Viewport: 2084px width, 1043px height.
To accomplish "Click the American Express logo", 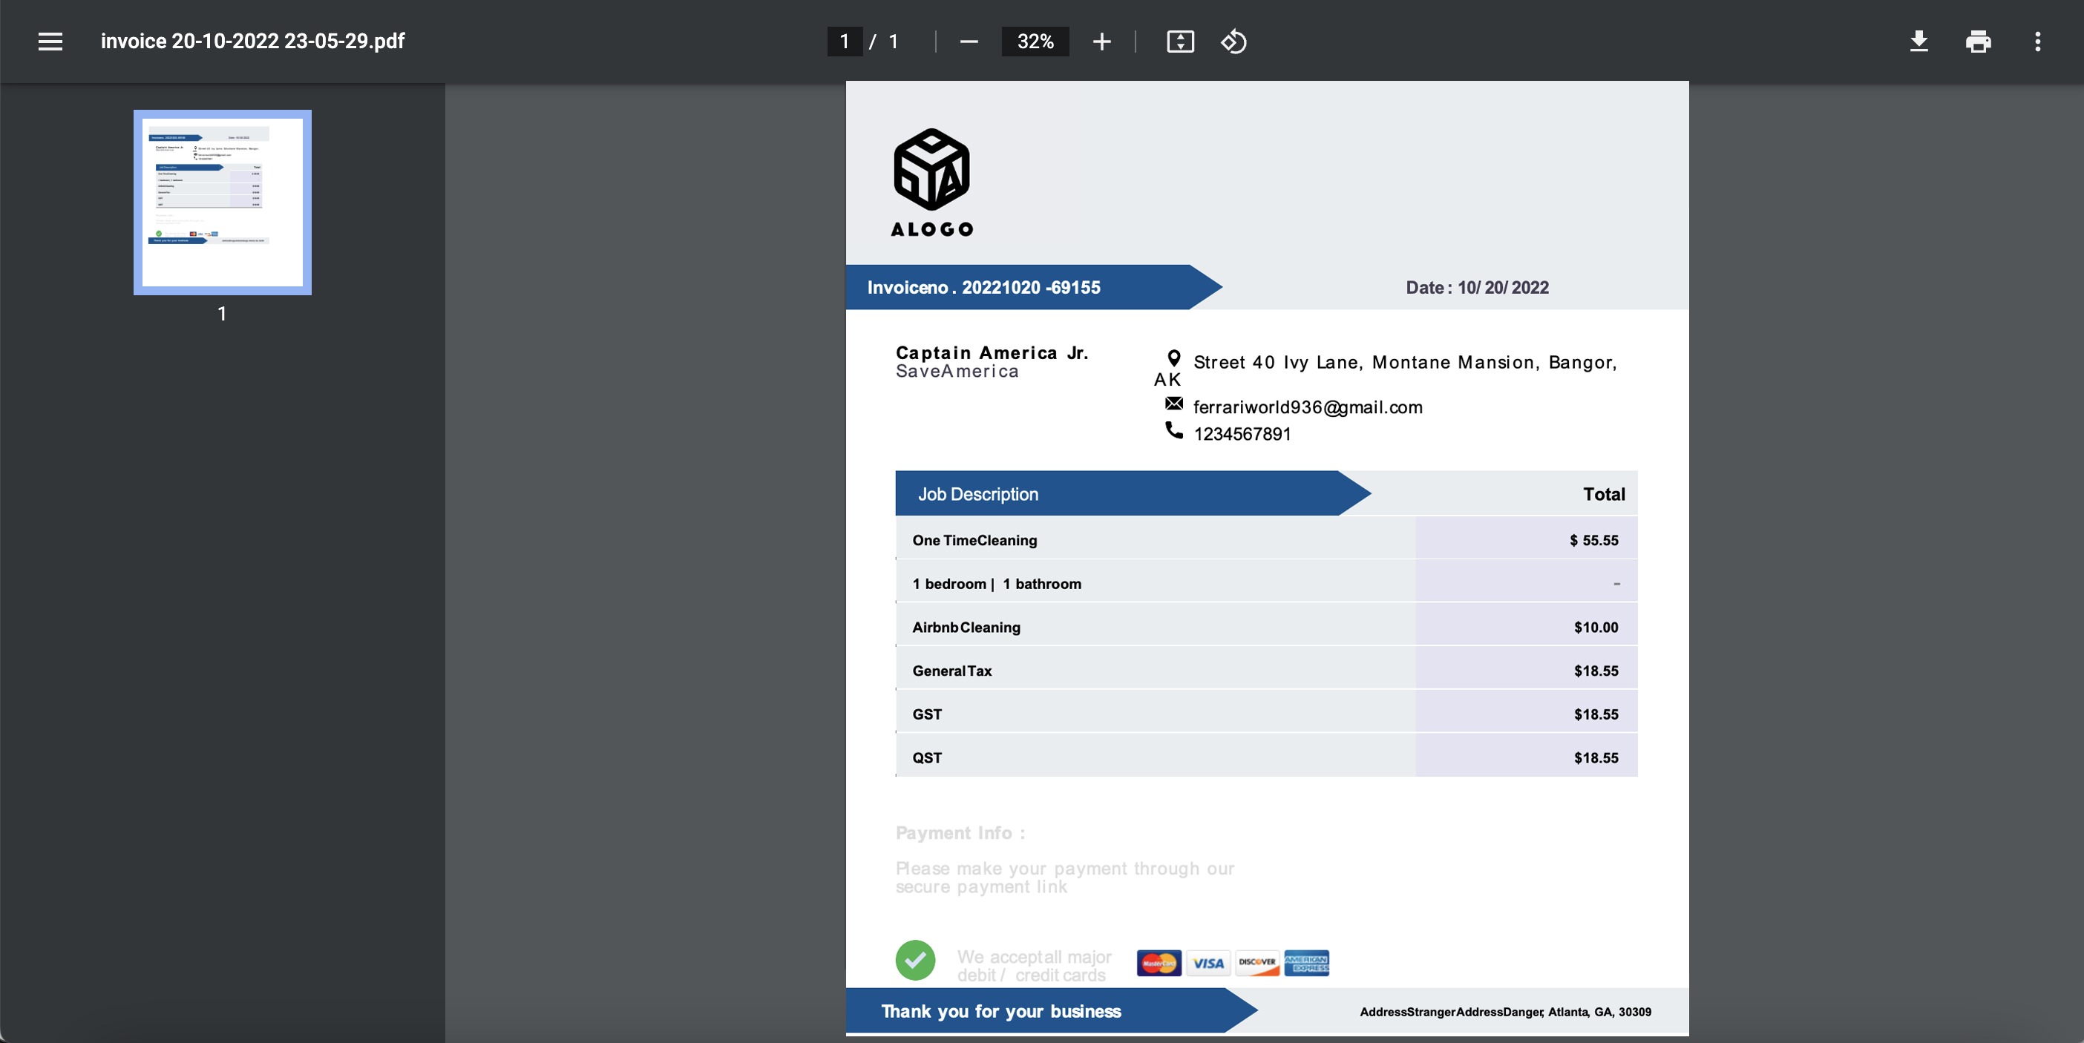I will tap(1306, 963).
